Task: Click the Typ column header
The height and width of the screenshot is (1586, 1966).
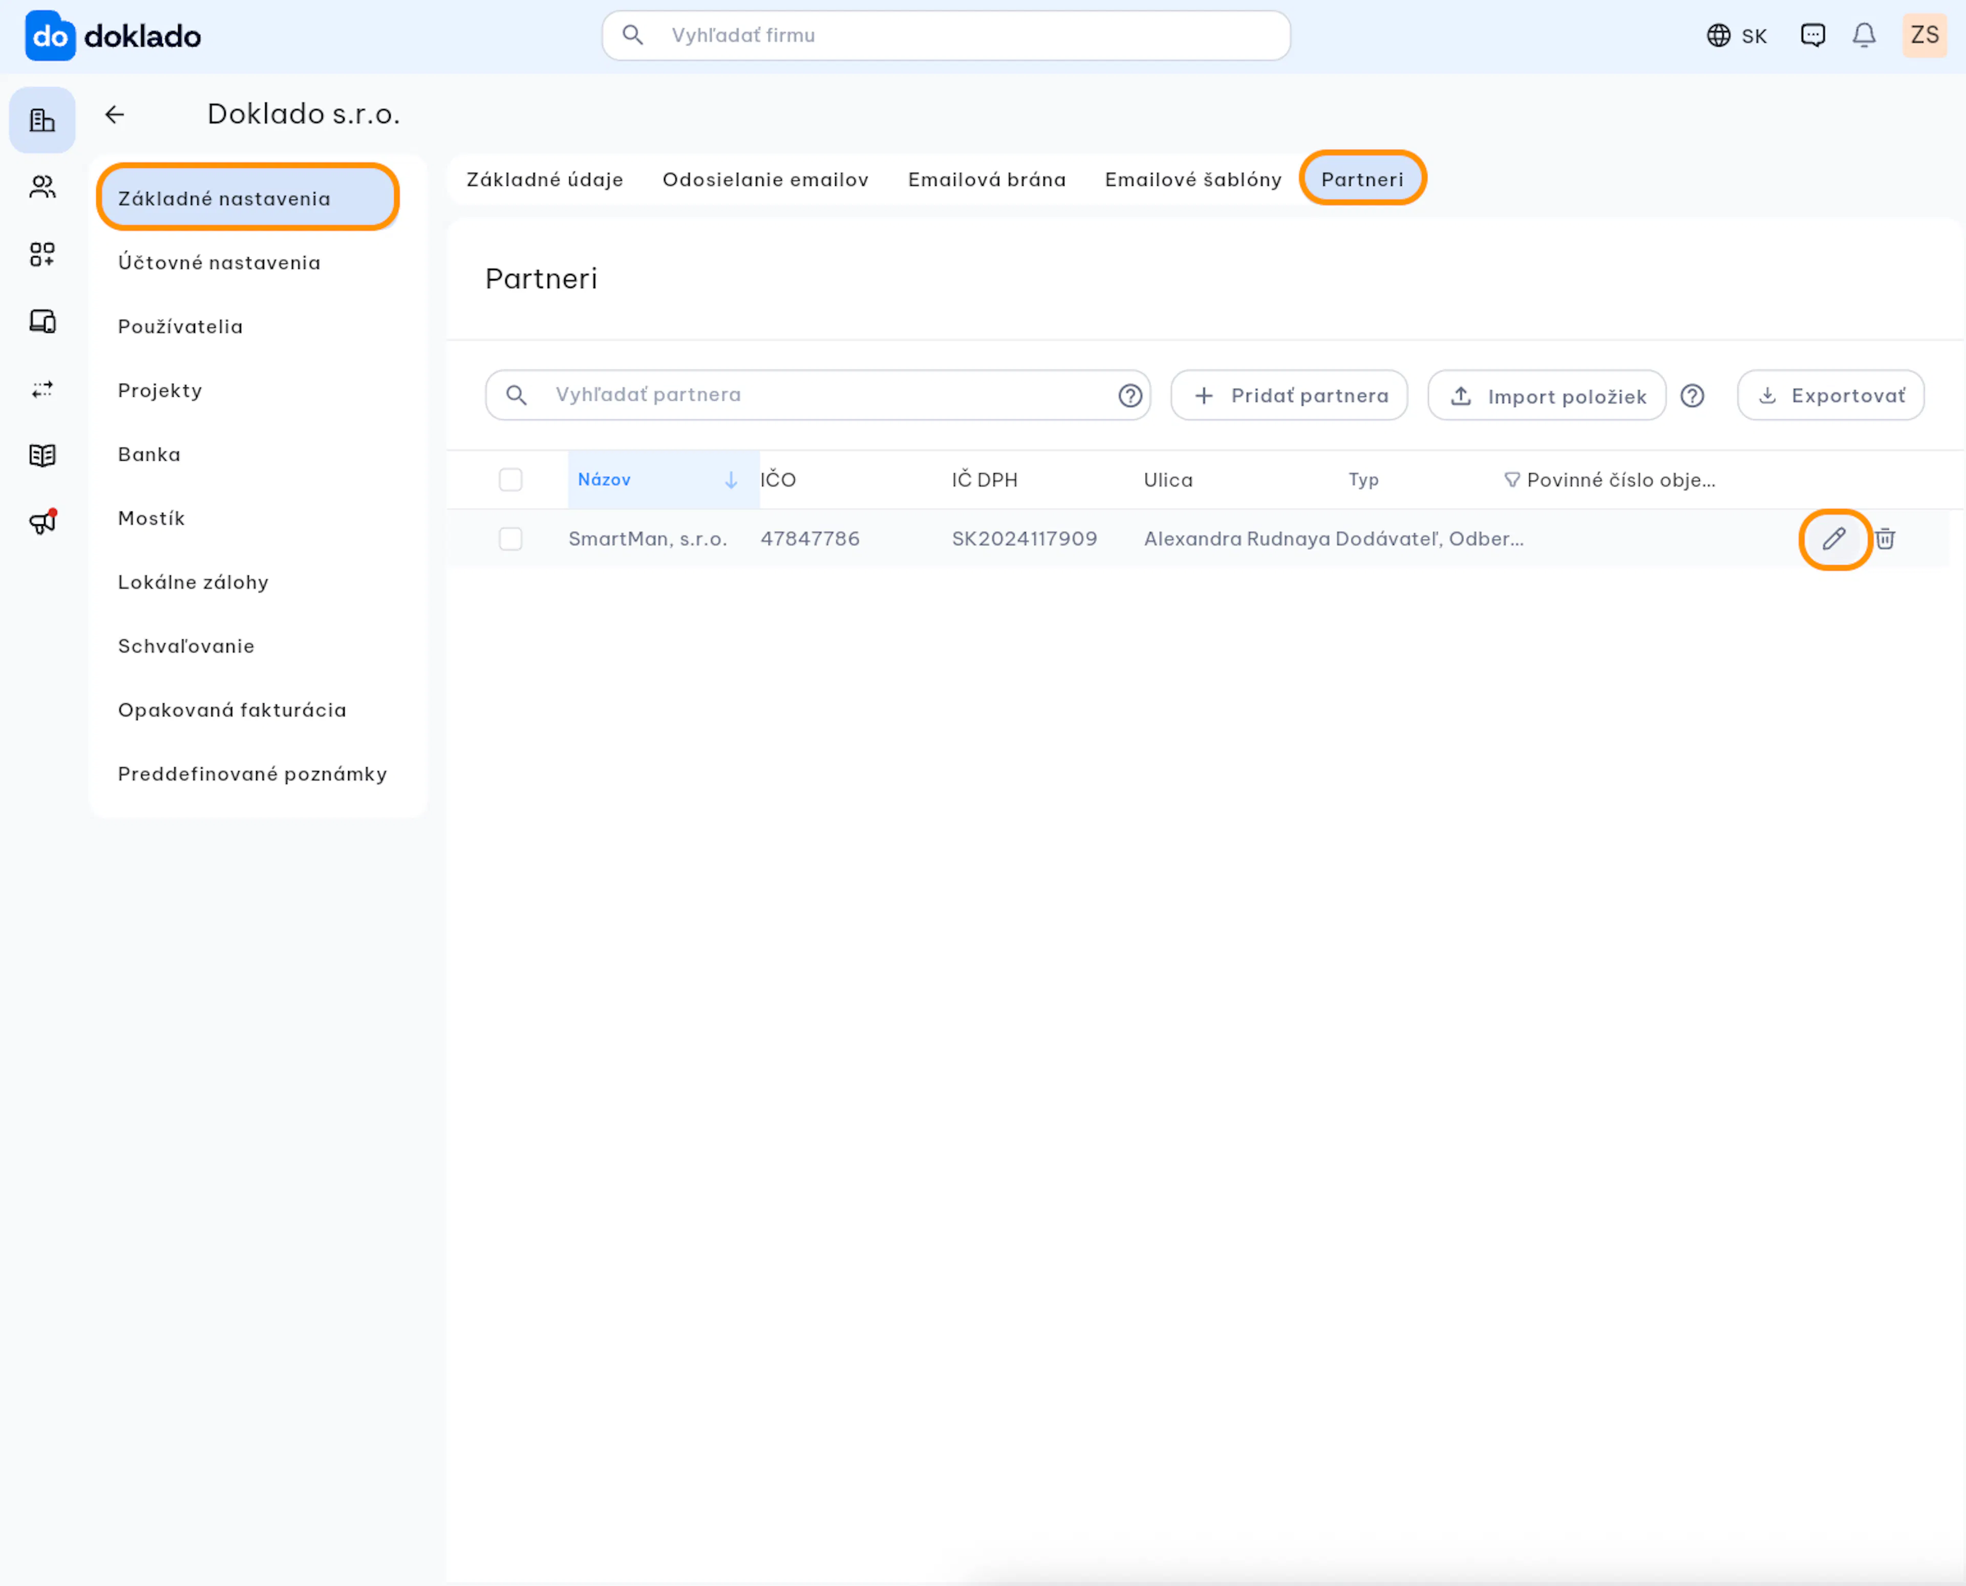Action: pyautogui.click(x=1363, y=480)
